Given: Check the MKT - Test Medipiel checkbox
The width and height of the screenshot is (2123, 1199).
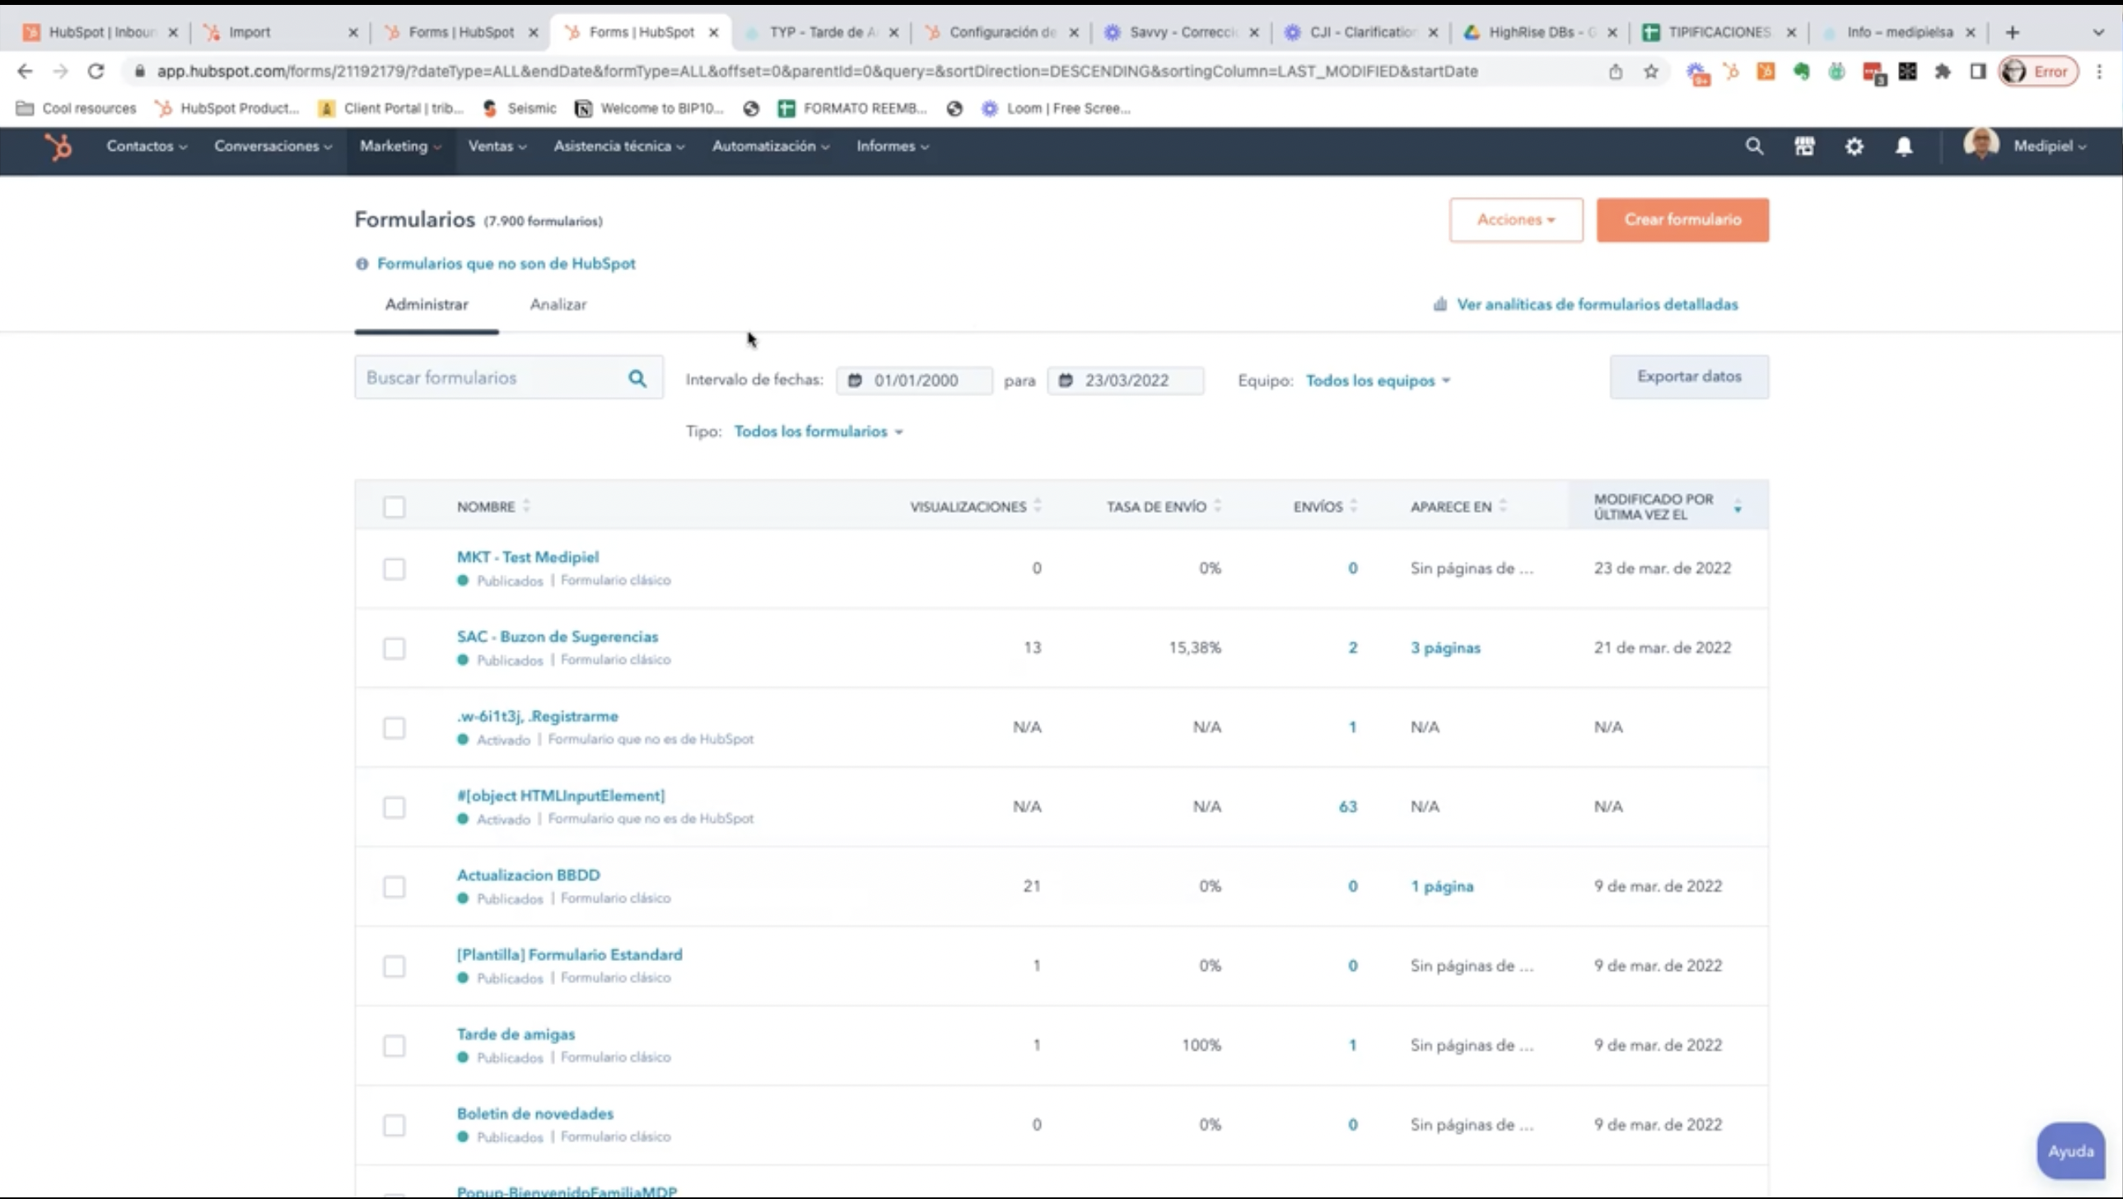Looking at the screenshot, I should point(394,568).
